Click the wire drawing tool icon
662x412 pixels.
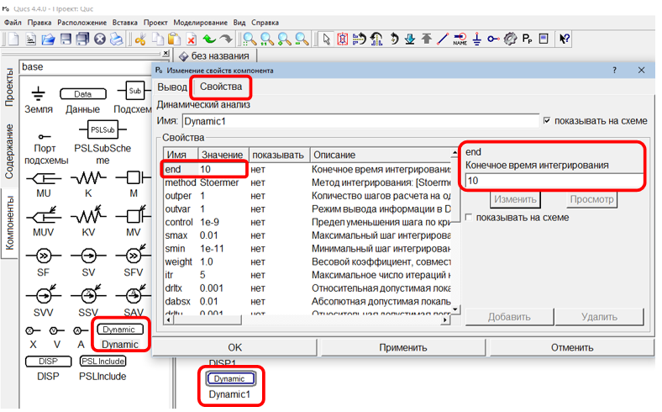[x=442, y=39]
